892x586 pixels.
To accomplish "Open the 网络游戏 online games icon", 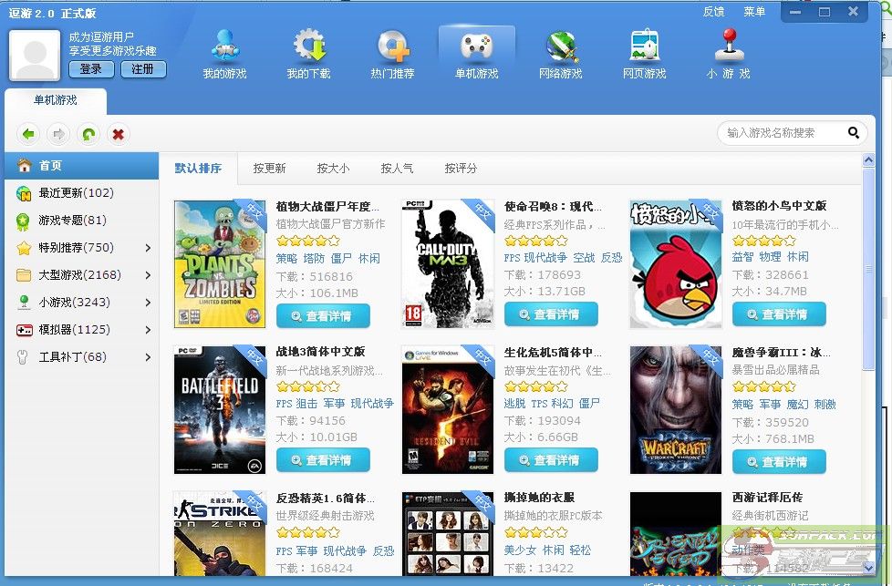I will pyautogui.click(x=560, y=46).
